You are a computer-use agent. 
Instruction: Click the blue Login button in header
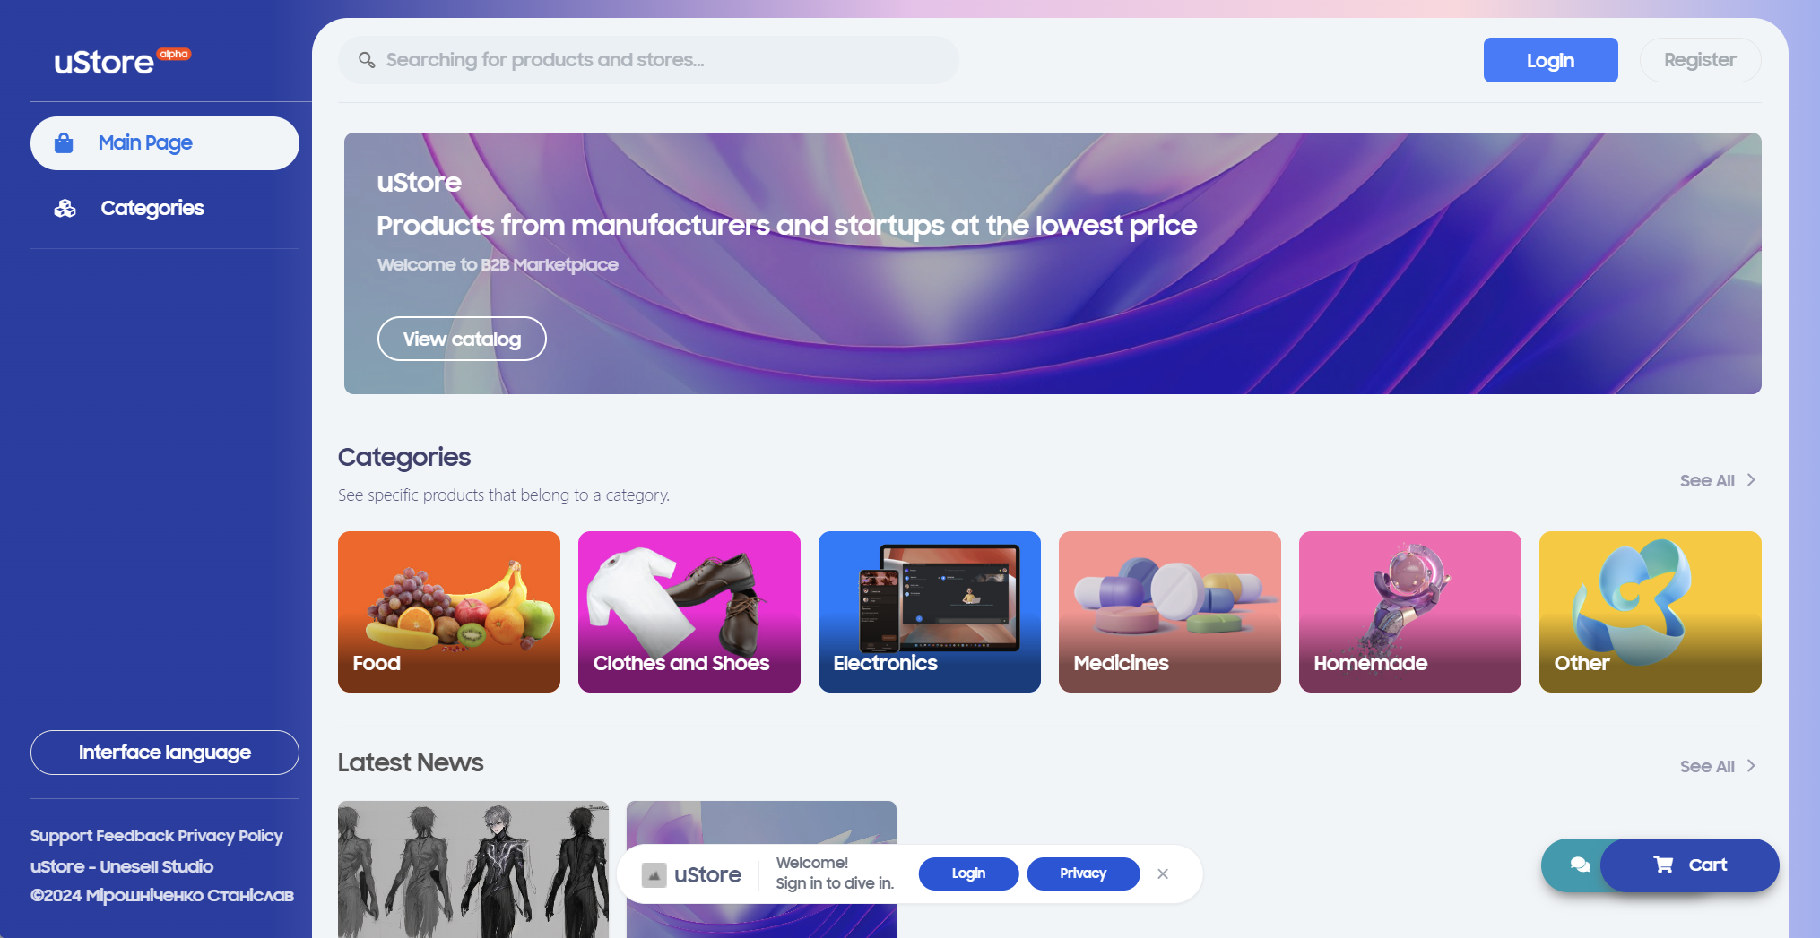click(1551, 60)
